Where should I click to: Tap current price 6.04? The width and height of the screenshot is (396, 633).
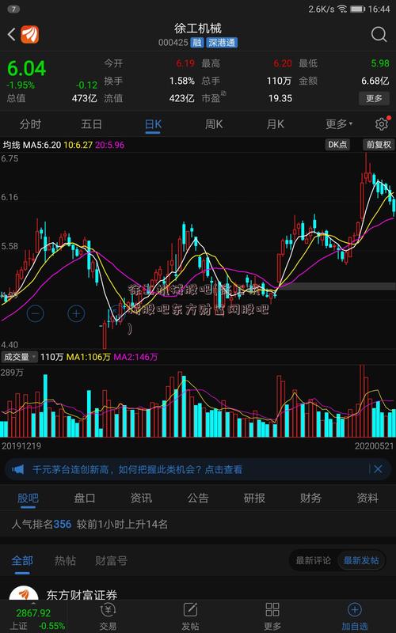[27, 69]
